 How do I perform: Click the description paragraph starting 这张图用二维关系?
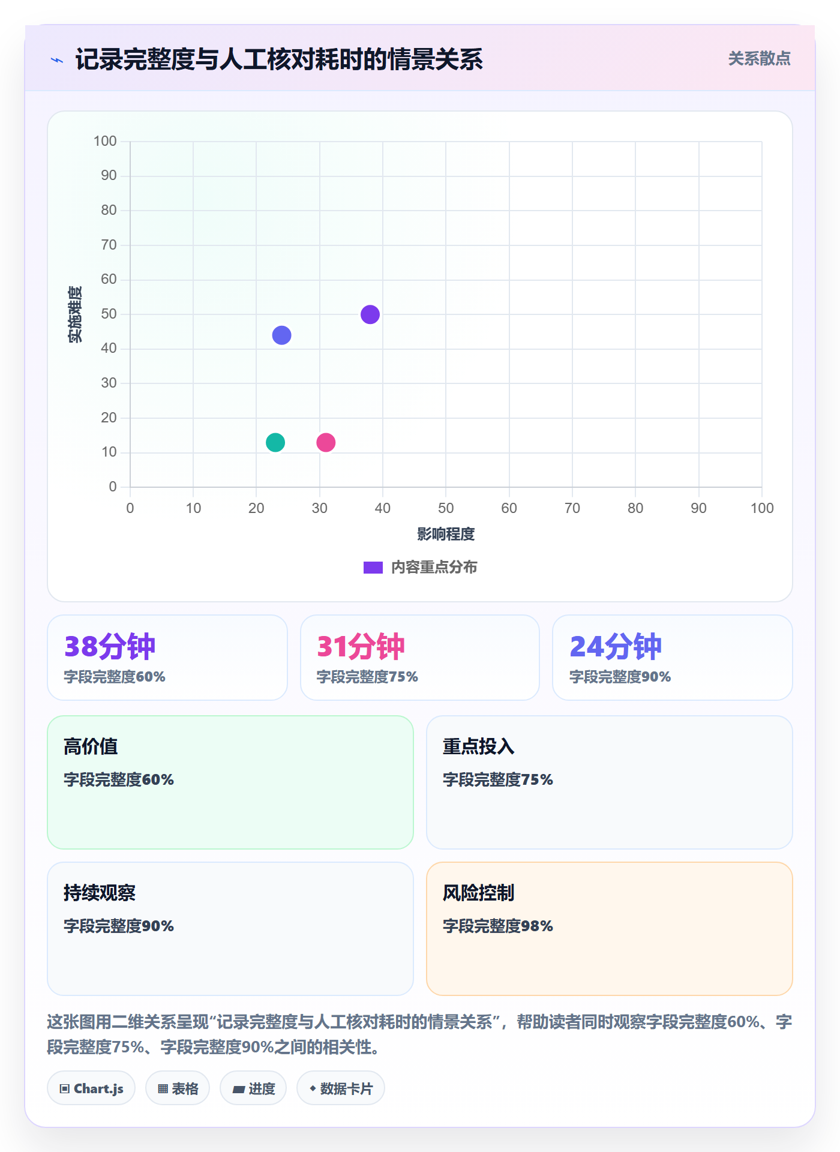[x=419, y=1034]
